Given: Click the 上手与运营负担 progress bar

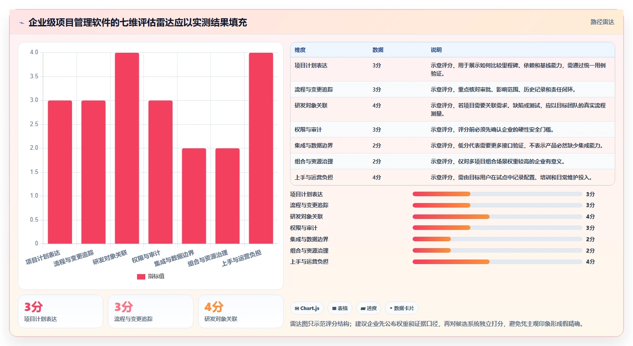Looking at the screenshot, I should coord(497,262).
